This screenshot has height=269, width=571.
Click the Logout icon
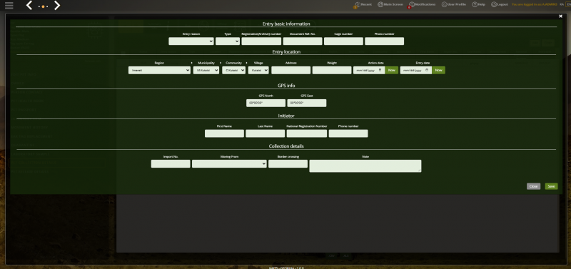(x=494, y=4)
